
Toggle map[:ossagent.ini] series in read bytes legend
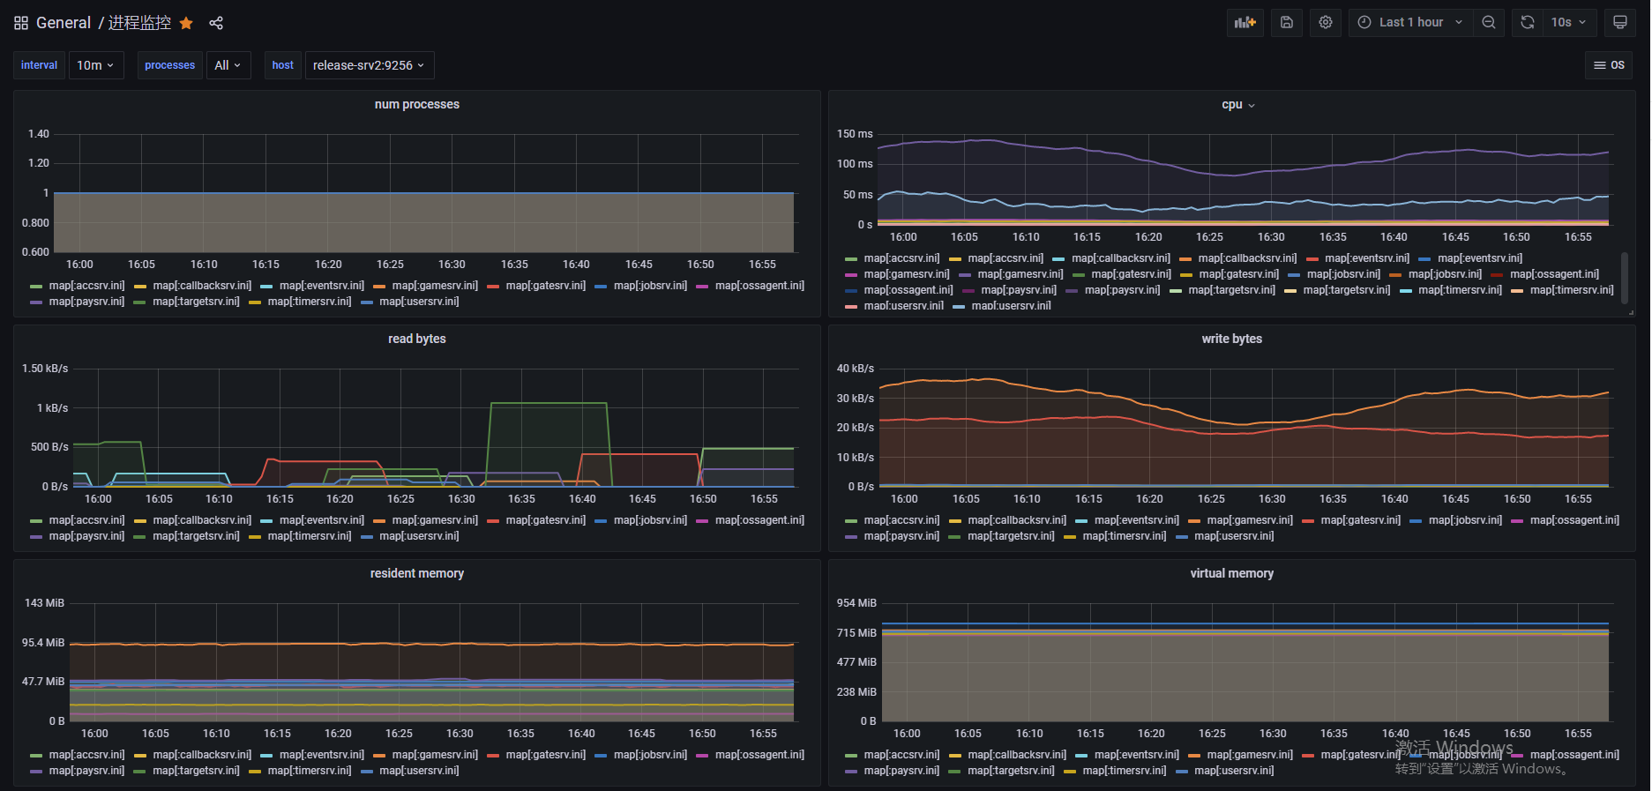tap(759, 520)
